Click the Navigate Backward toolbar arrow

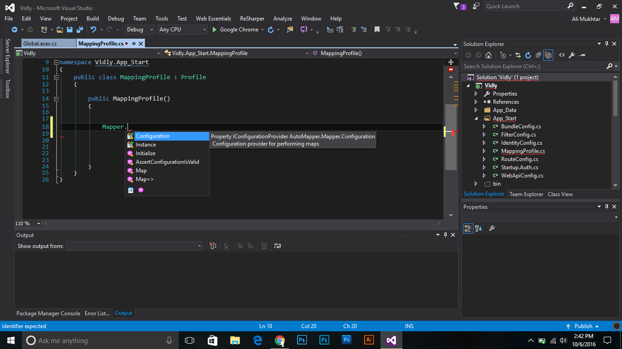tap(14, 30)
